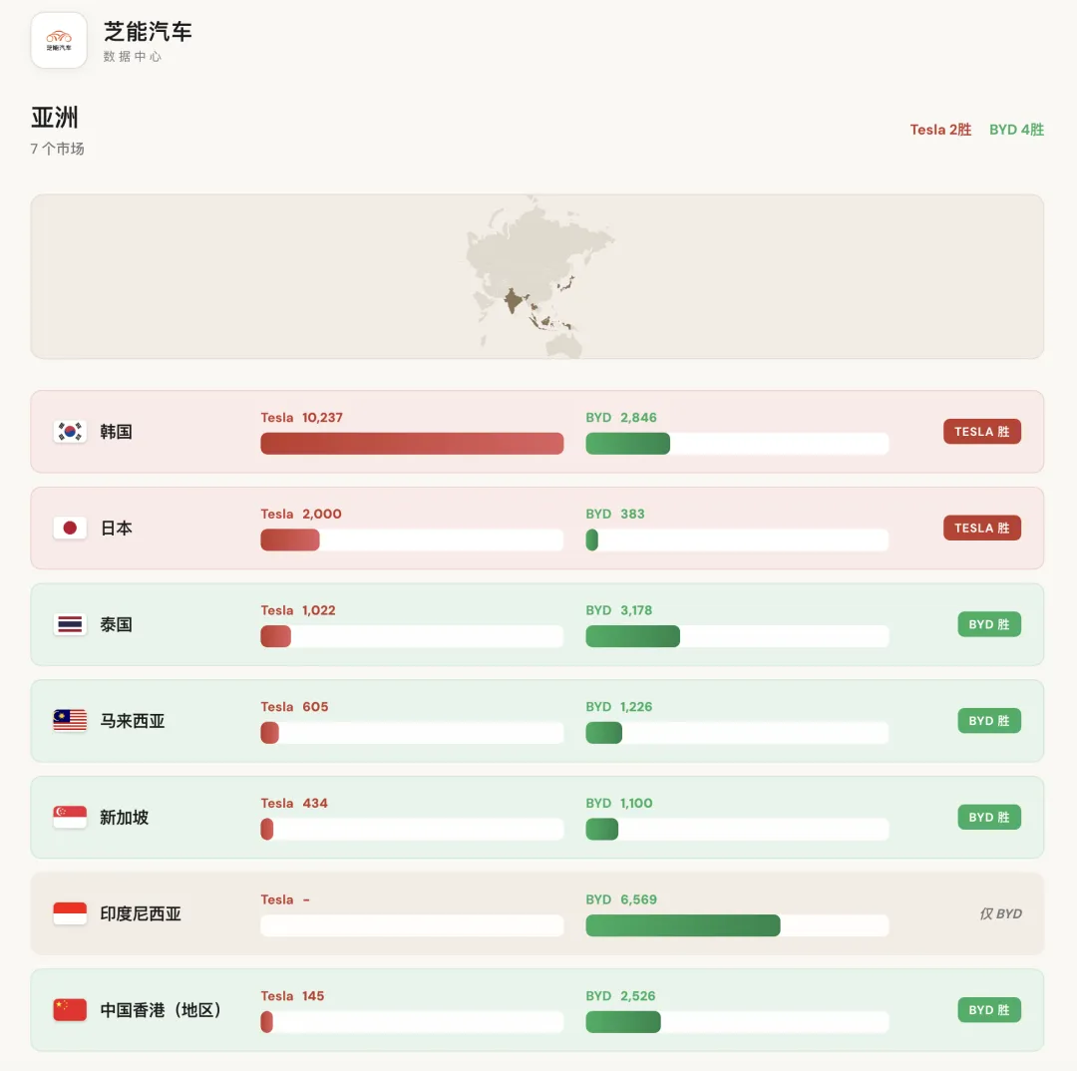1077x1071 pixels.
Task: Click the 仅 BYD label for 印度尼西亚
Action: (1001, 913)
